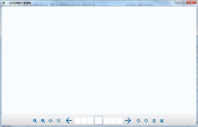Go to the next image arrow
This screenshot has height=127, width=198.
point(128,120)
